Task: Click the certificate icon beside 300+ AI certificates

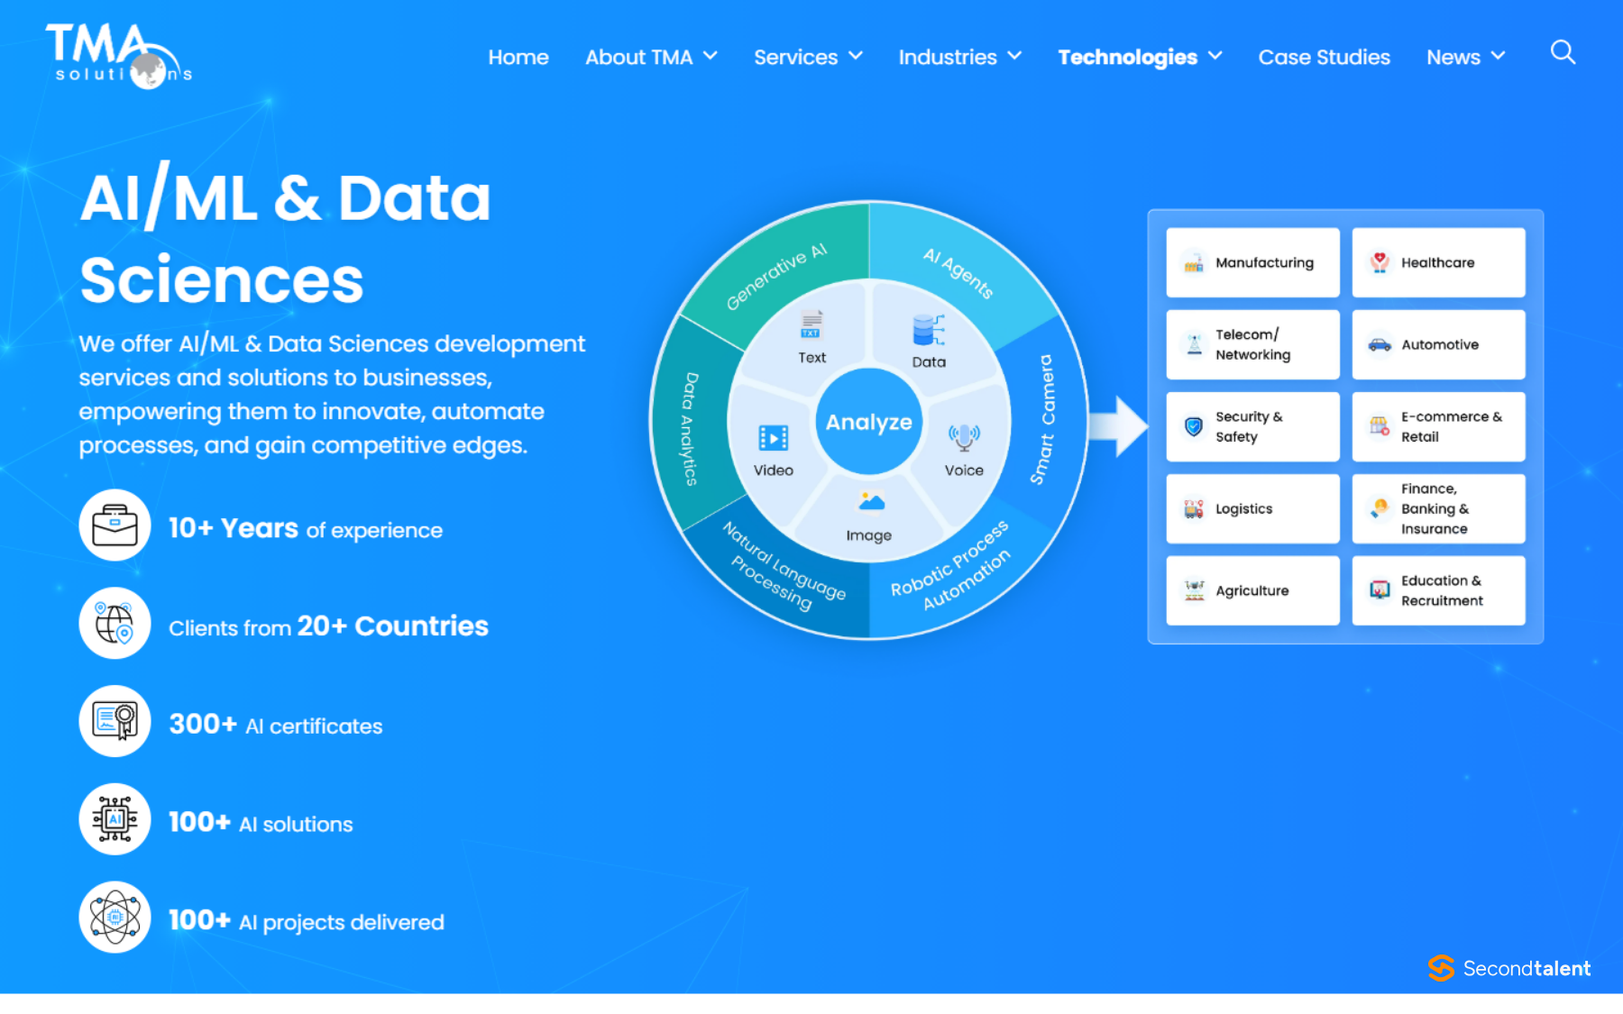Action: pos(115,722)
